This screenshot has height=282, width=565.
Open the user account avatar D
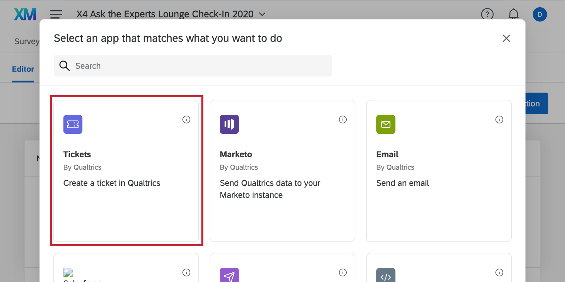[x=540, y=14]
